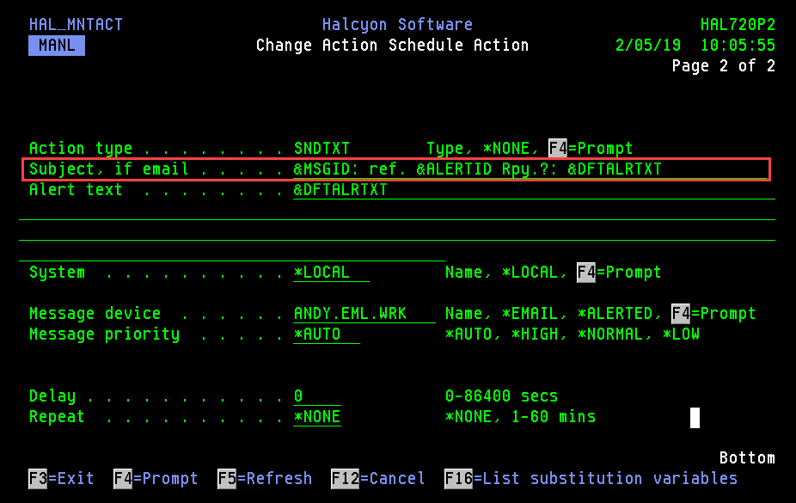Click F4=Prompt in the bottom key bar

pyautogui.click(x=156, y=479)
